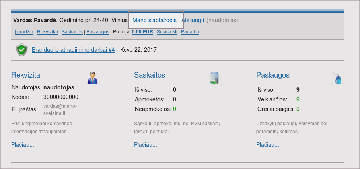360x169 pixels.
Task: Click the Paslaugos section heading
Action: pyautogui.click(x=273, y=75)
